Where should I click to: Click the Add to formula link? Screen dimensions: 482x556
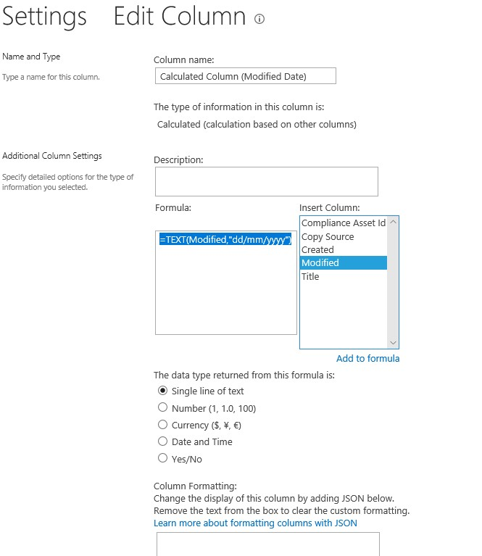click(367, 359)
